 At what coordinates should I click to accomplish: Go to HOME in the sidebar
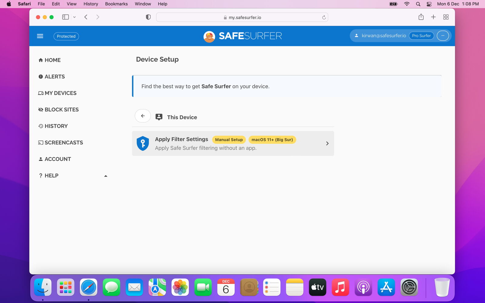(x=49, y=60)
